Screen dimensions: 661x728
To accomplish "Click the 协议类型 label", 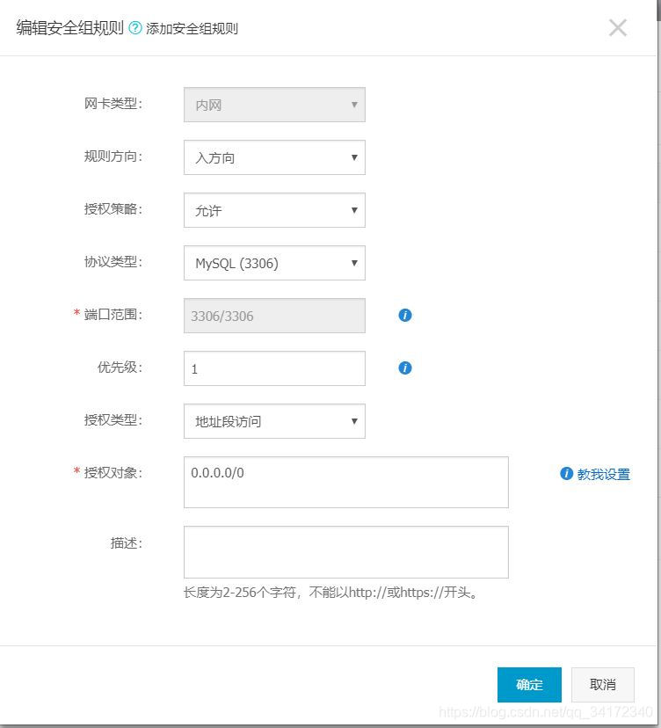I will tap(113, 262).
